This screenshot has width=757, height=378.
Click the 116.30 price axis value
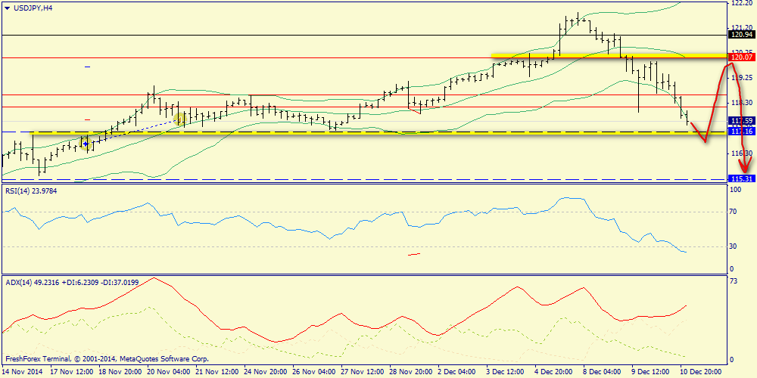point(741,153)
